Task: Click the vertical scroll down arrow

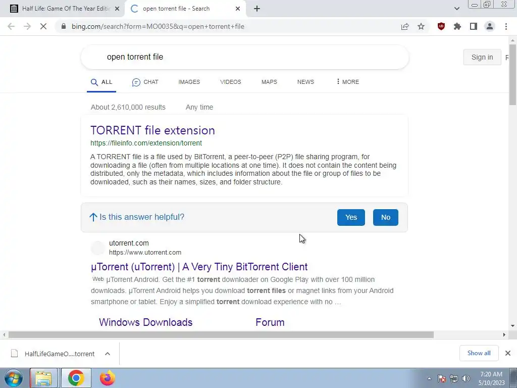Action: pyautogui.click(x=512, y=326)
